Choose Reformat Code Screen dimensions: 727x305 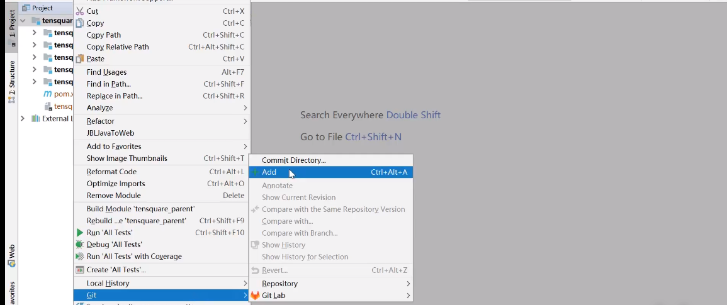[x=162, y=172]
